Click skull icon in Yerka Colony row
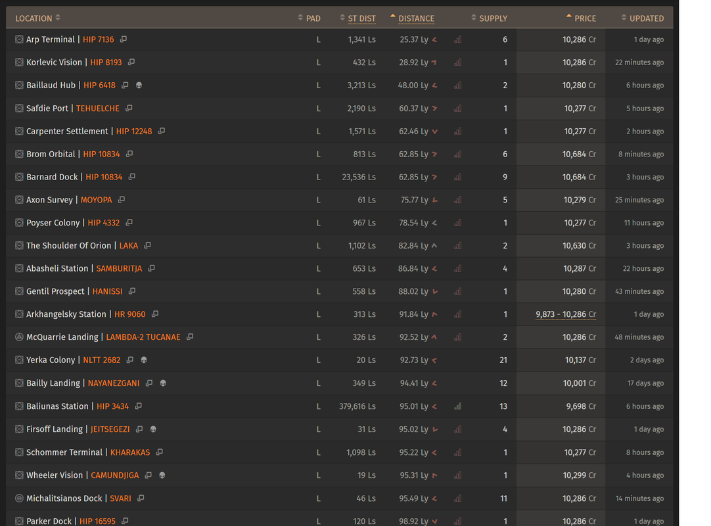711x526 pixels. [x=144, y=360]
